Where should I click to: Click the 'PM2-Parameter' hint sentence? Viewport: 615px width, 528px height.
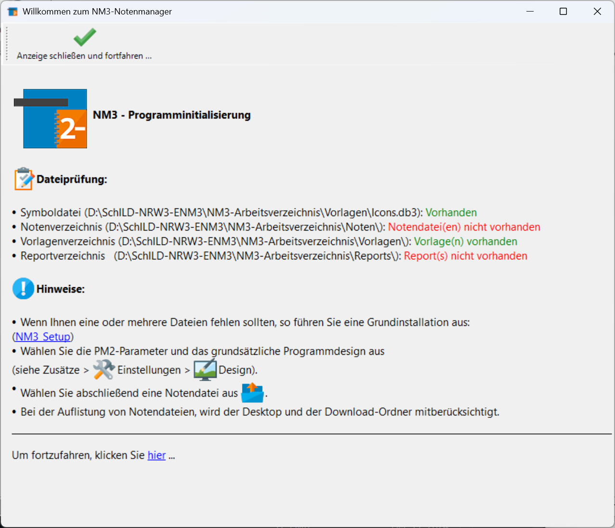coord(202,351)
